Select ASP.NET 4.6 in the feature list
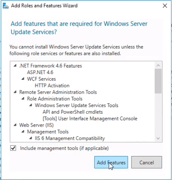The height and width of the screenshot is (180, 172). tap(40, 72)
